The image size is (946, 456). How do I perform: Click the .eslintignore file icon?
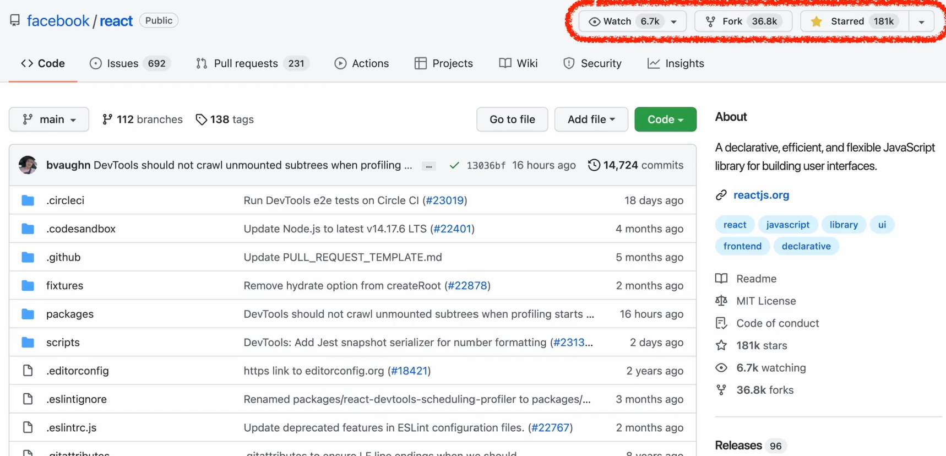pyautogui.click(x=28, y=399)
